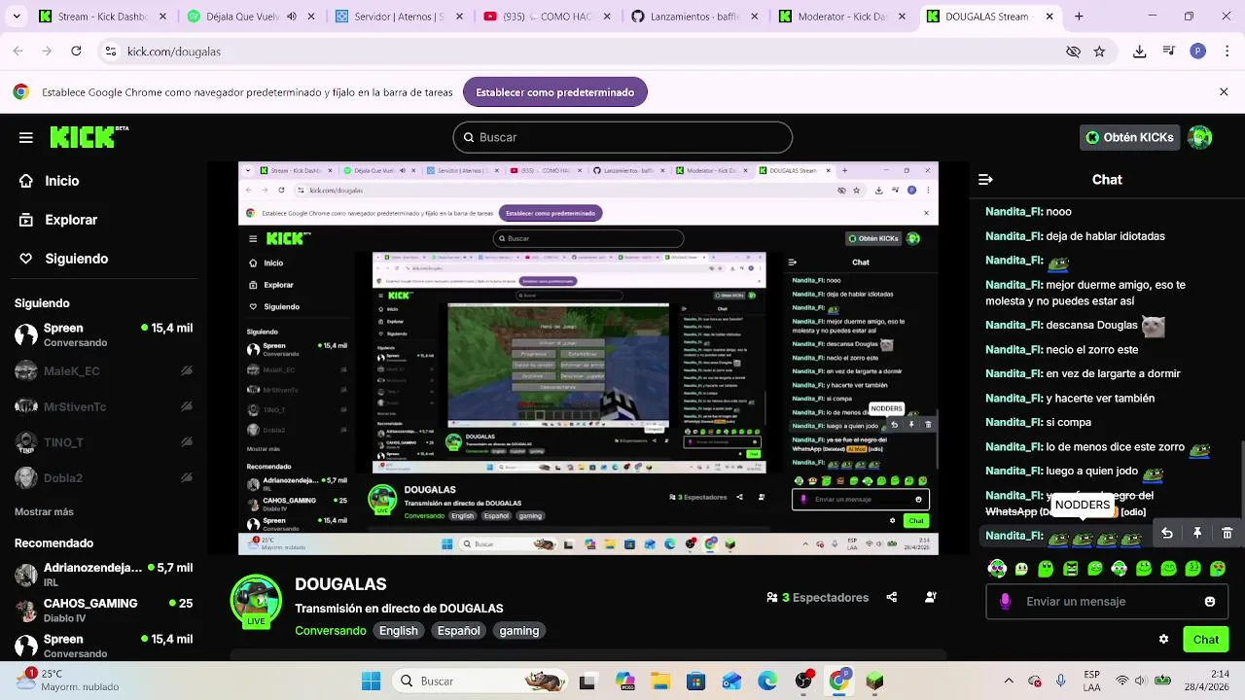Open Chrome downloads icon
1245x700 pixels.
[x=1140, y=52]
